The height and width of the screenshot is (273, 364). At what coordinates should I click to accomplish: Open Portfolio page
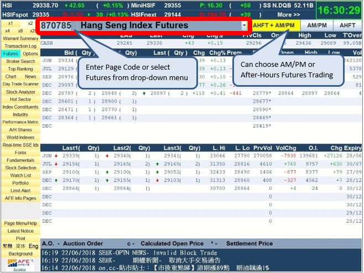point(20,183)
